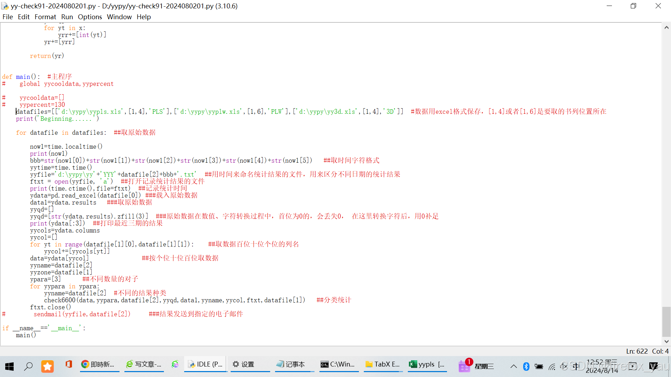The width and height of the screenshot is (671, 377).
Task: Click the vertical scrollbar thumb
Action: click(x=666, y=321)
